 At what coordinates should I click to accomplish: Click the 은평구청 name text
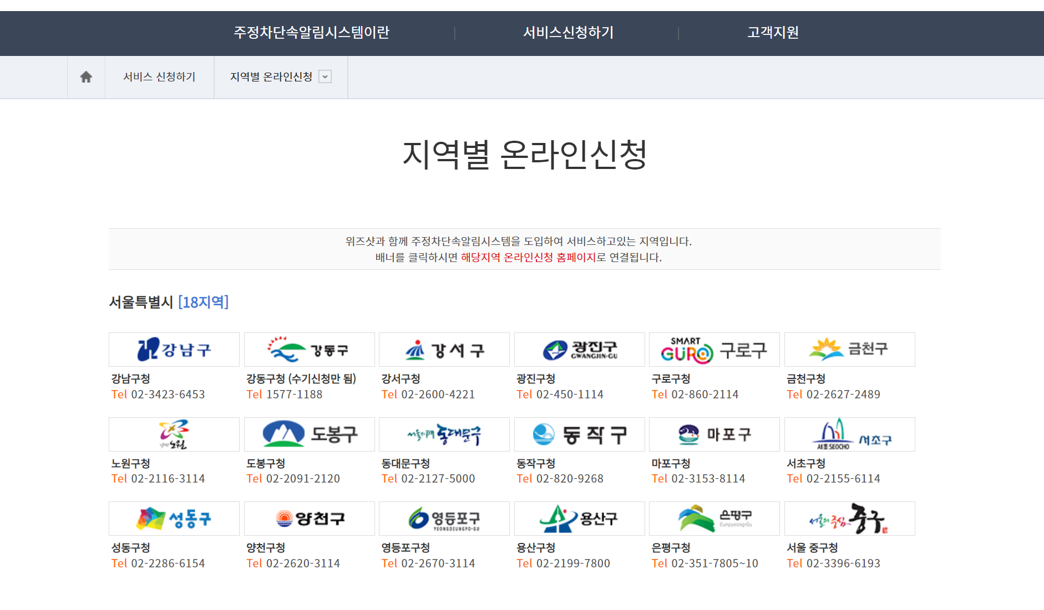click(671, 548)
